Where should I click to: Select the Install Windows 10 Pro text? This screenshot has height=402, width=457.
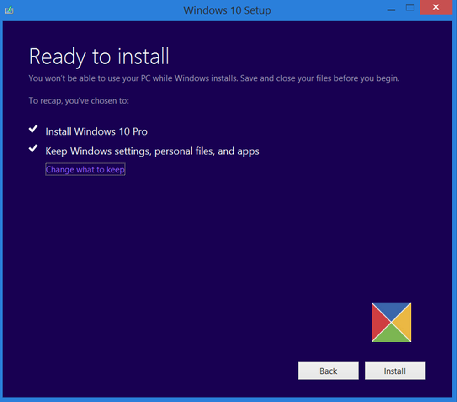(x=96, y=132)
